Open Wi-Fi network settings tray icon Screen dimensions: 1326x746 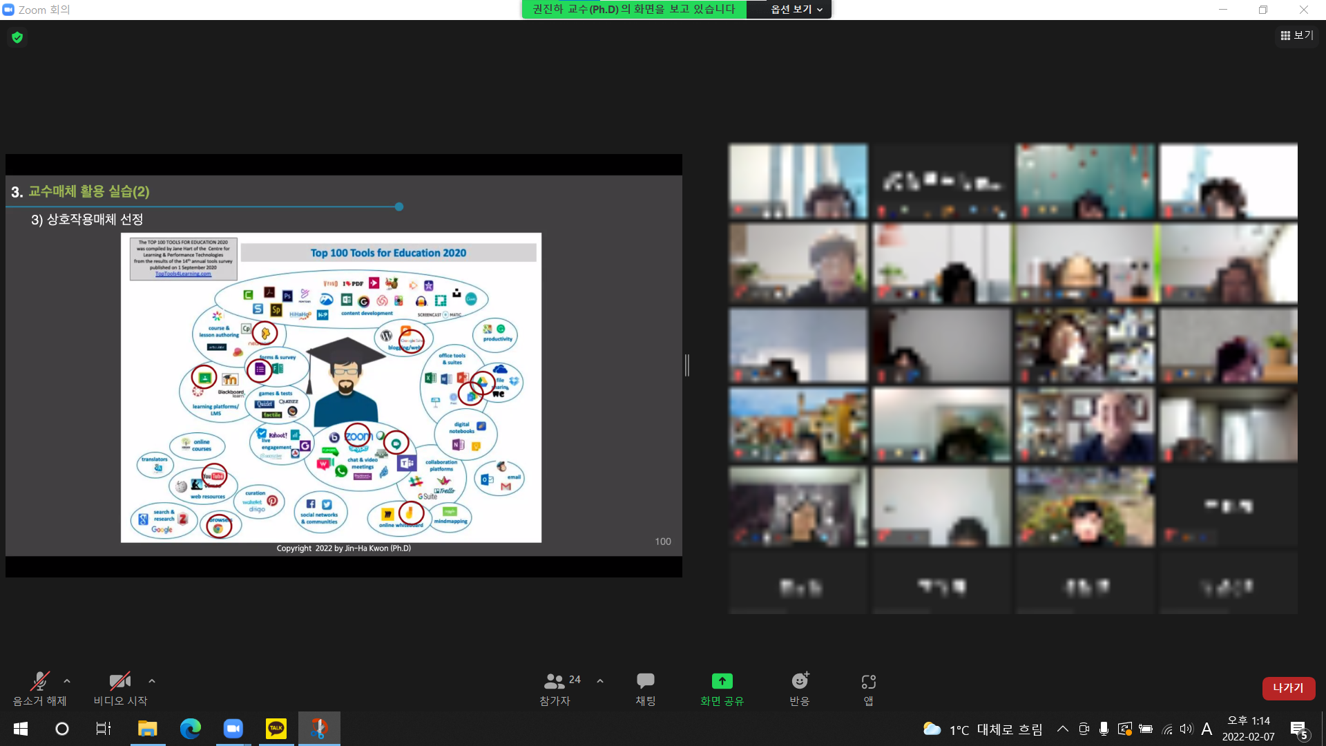tap(1167, 729)
